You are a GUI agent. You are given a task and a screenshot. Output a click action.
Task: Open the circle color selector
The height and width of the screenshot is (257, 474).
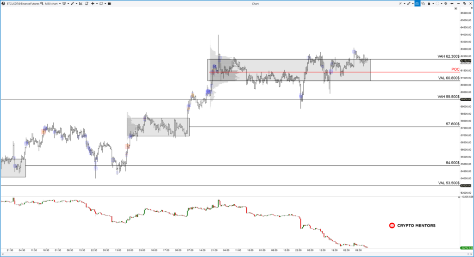coord(437,3)
